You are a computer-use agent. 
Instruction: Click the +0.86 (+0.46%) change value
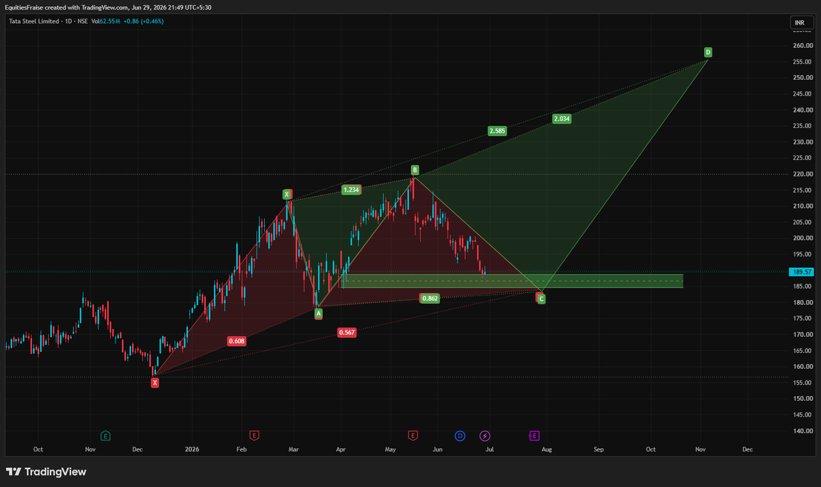click(x=145, y=21)
